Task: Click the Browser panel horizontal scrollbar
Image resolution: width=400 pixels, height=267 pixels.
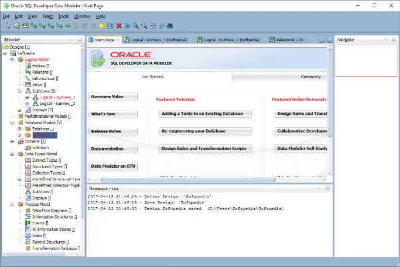Action: [x=36, y=254]
